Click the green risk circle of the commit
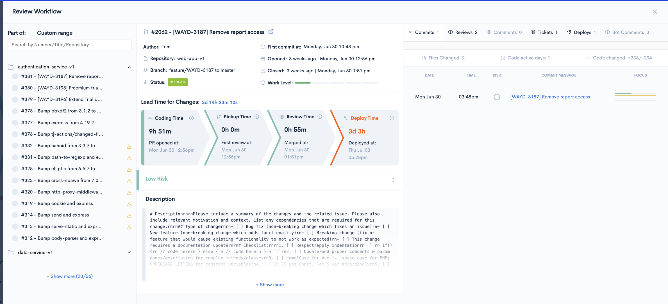The width and height of the screenshot is (668, 304). click(x=497, y=97)
